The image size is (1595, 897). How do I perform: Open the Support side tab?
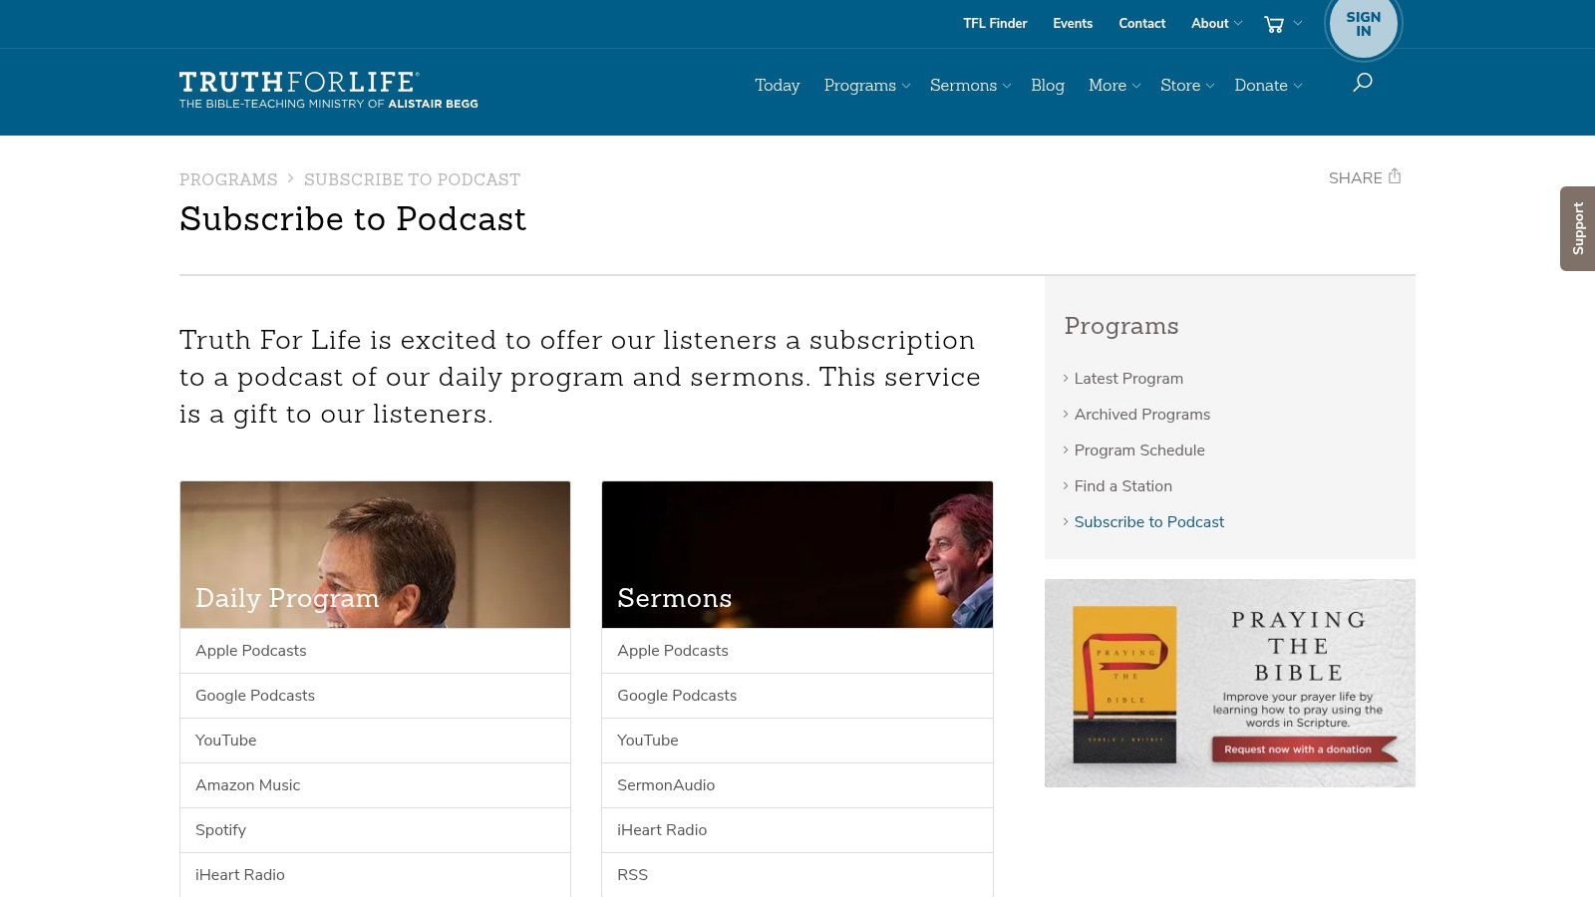pyautogui.click(x=1578, y=227)
